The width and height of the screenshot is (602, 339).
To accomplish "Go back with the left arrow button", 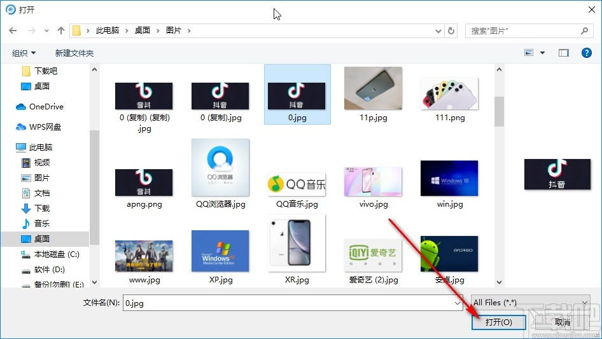I will [13, 31].
